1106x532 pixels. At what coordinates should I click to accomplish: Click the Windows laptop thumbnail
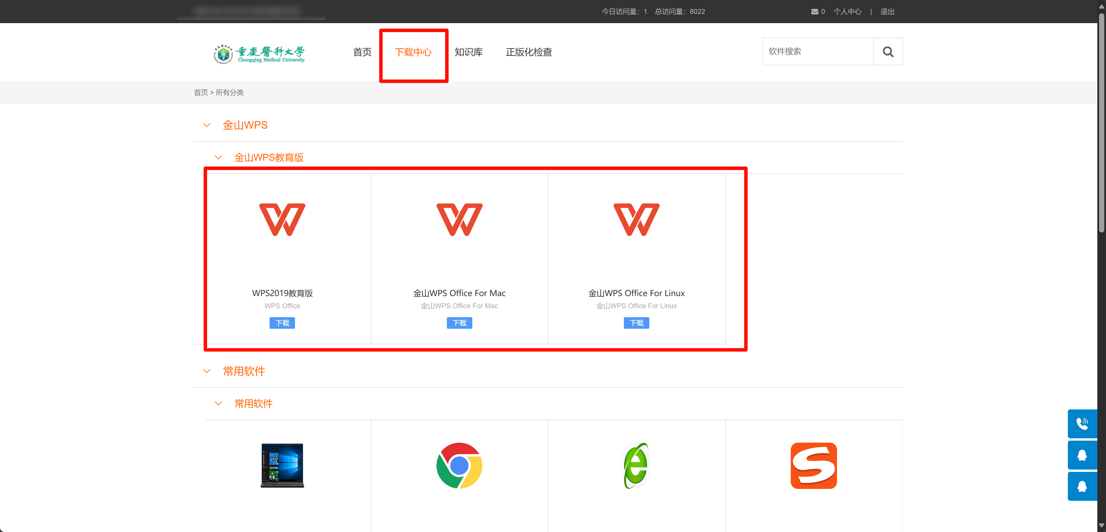pyautogui.click(x=282, y=465)
